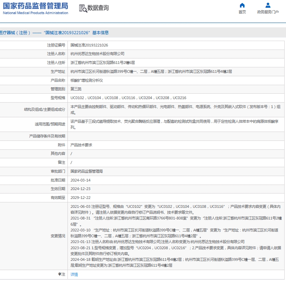
Task: Click the page title 医疗器械（注册）基本信息
Action: coord(54,33)
